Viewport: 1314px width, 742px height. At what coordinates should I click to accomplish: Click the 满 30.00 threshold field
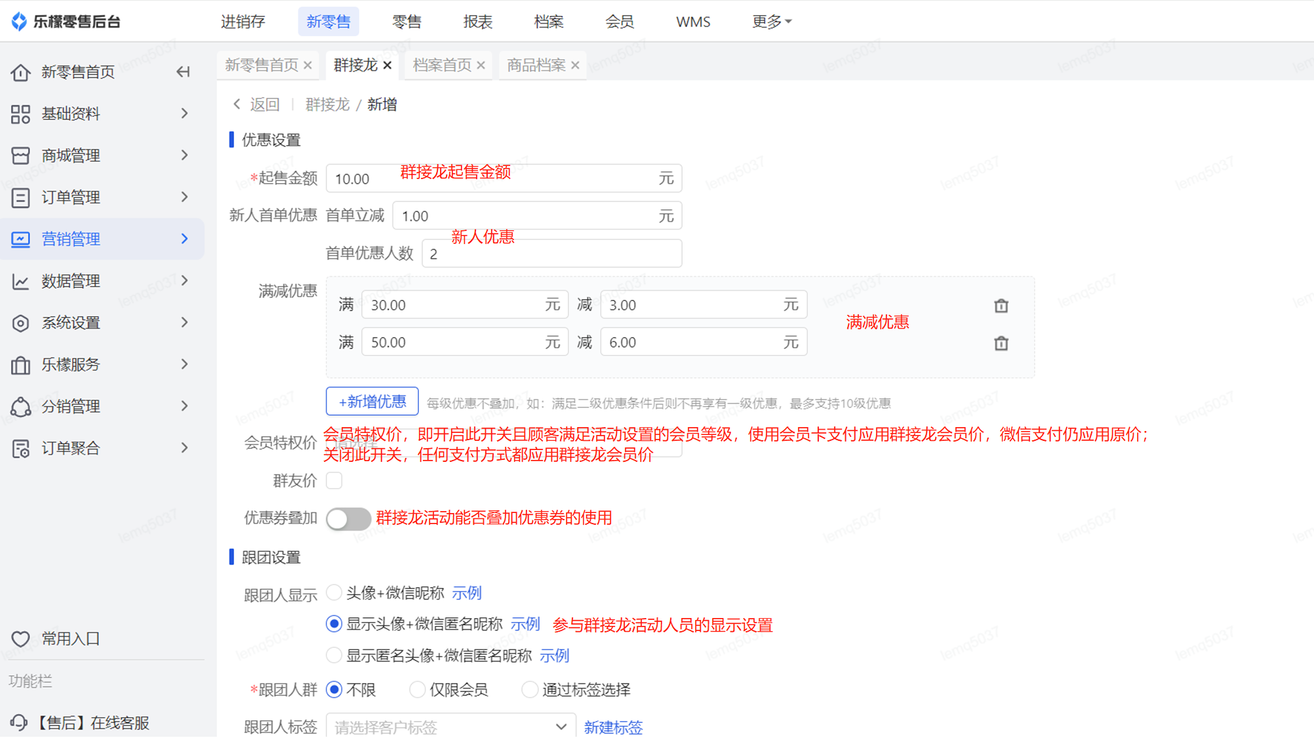point(464,305)
